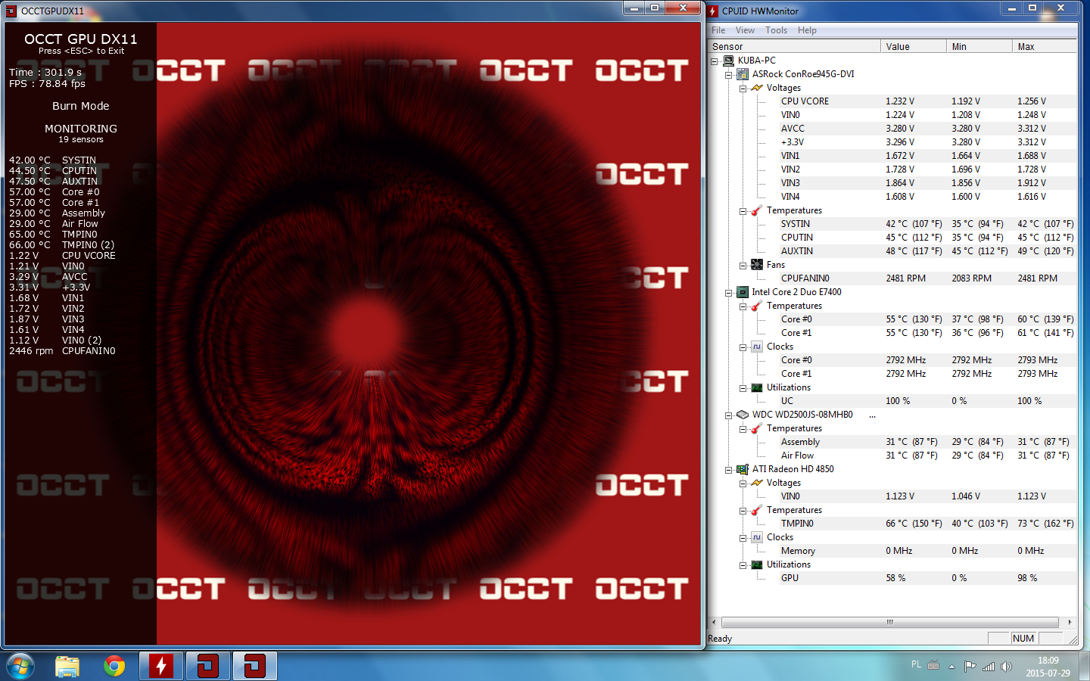Viewport: 1090px width, 681px height.
Task: Open the File menu in HWMonitor
Action: [x=718, y=30]
